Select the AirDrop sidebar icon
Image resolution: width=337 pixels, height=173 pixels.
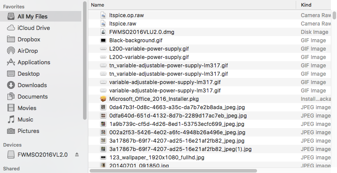(x=11, y=51)
